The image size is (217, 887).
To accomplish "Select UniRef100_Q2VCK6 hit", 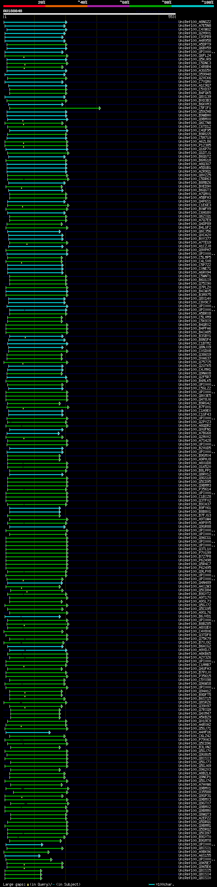I will coord(195,78).
